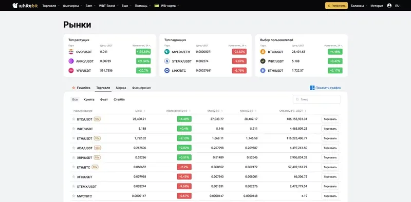
Task: Open История page
Action: point(377,6)
